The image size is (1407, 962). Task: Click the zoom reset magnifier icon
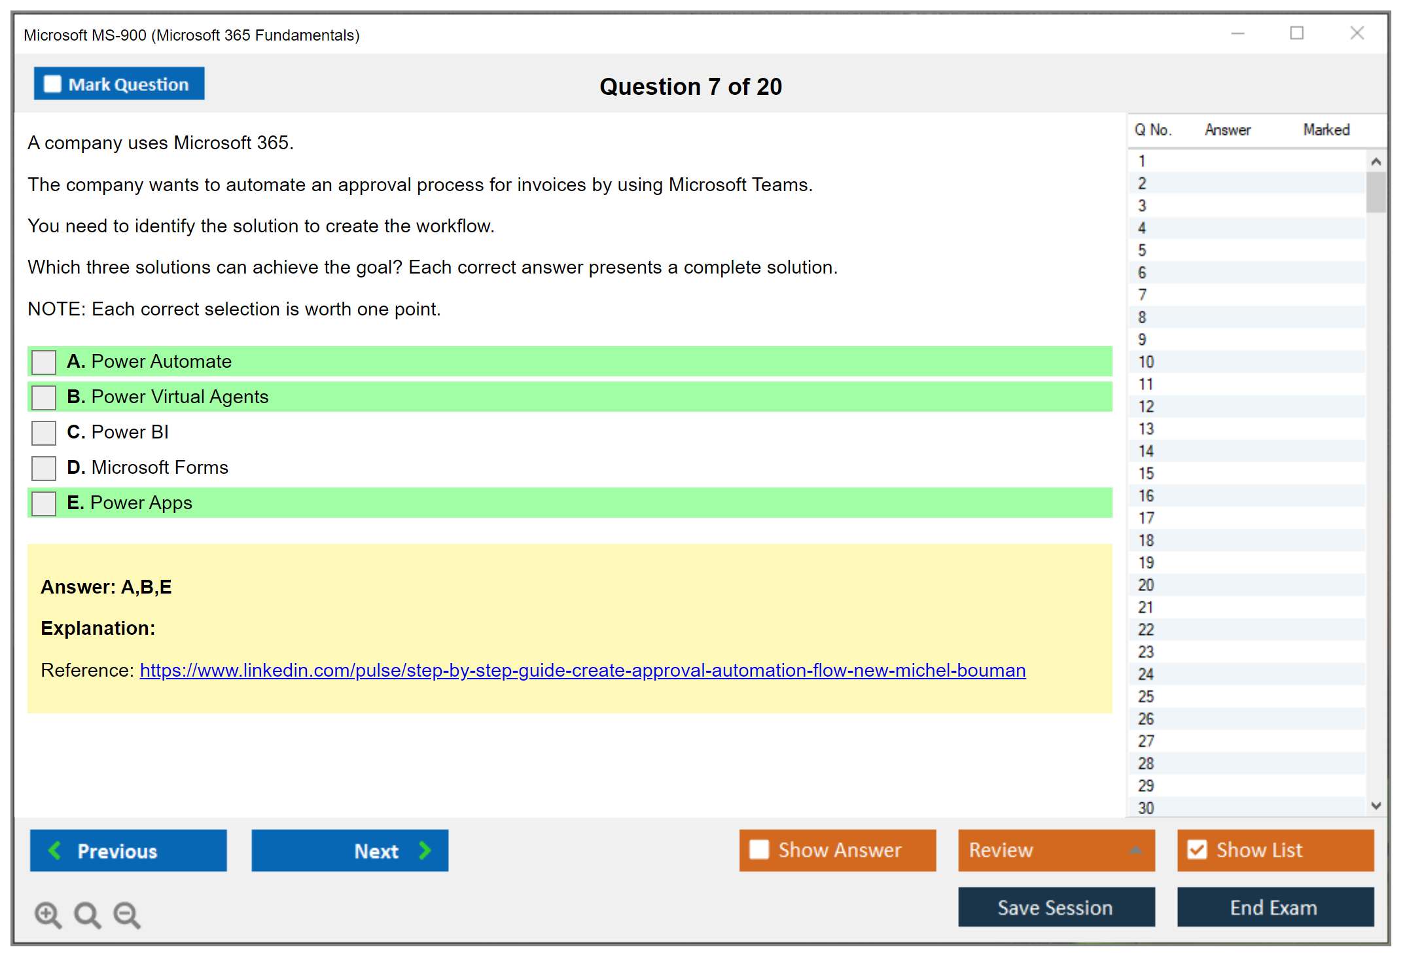click(87, 915)
